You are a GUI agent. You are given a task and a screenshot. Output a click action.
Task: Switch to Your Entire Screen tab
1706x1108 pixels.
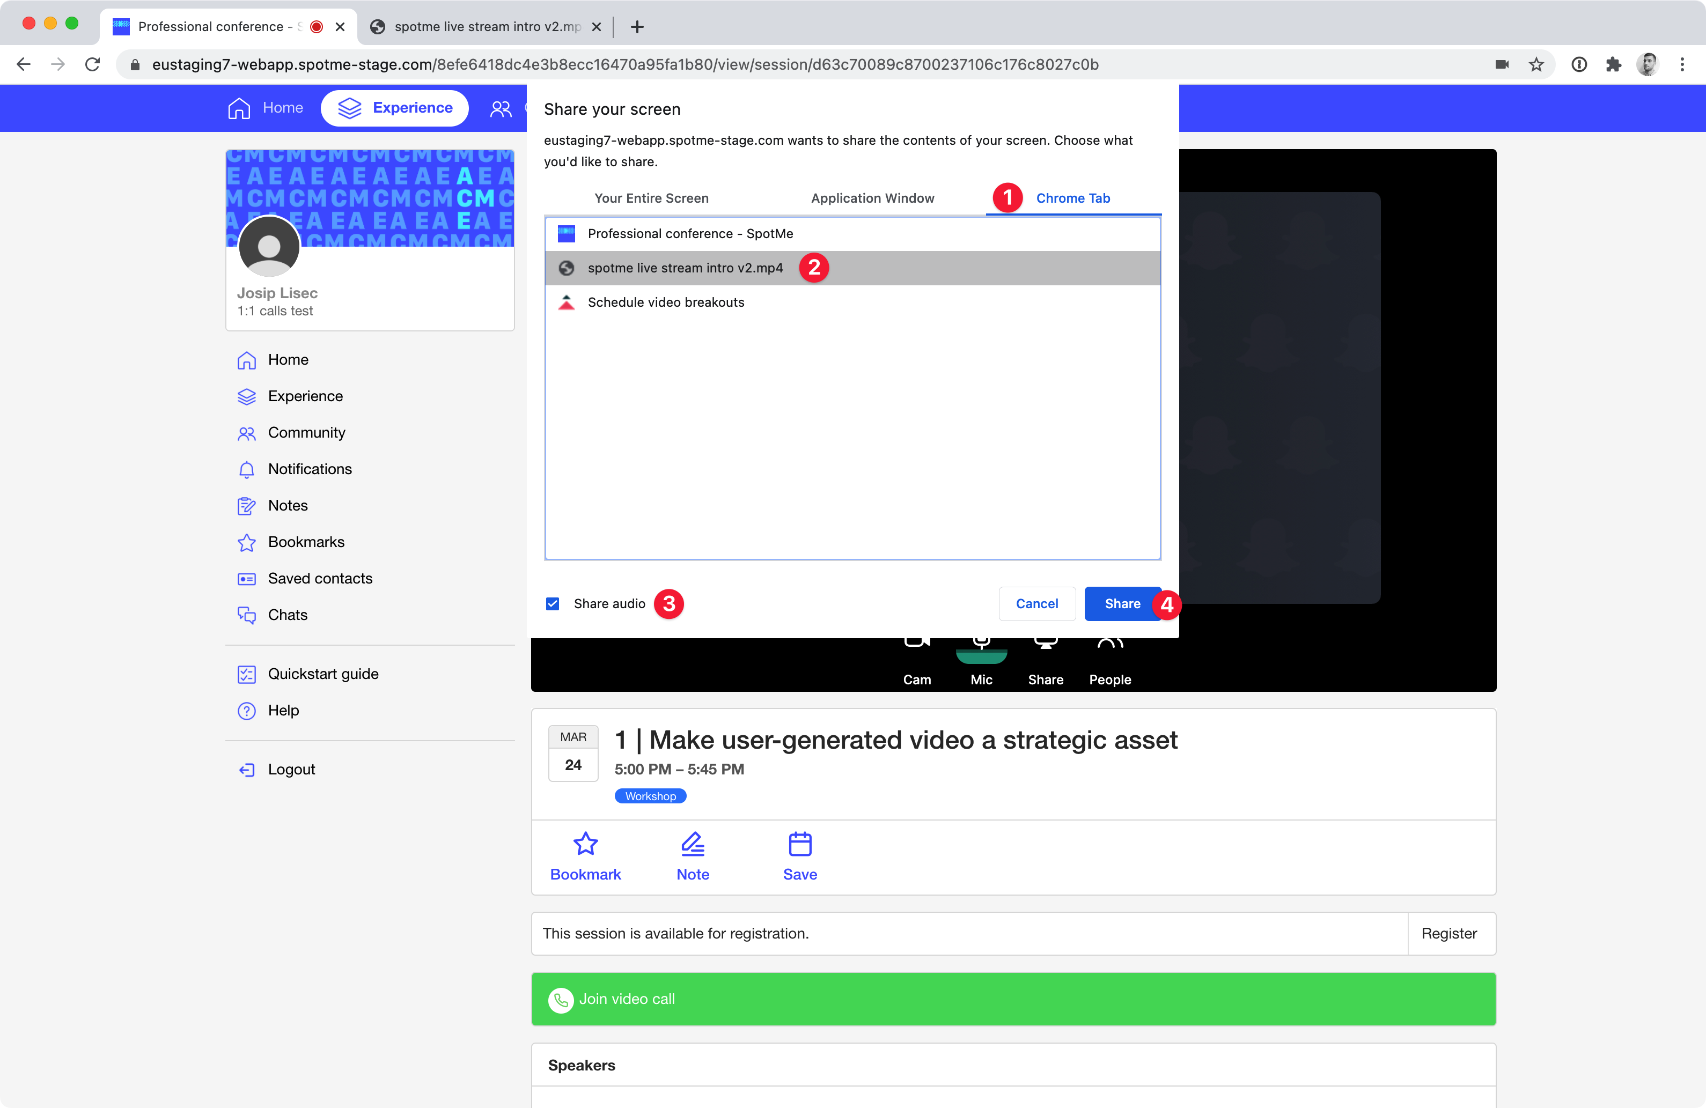coord(651,198)
